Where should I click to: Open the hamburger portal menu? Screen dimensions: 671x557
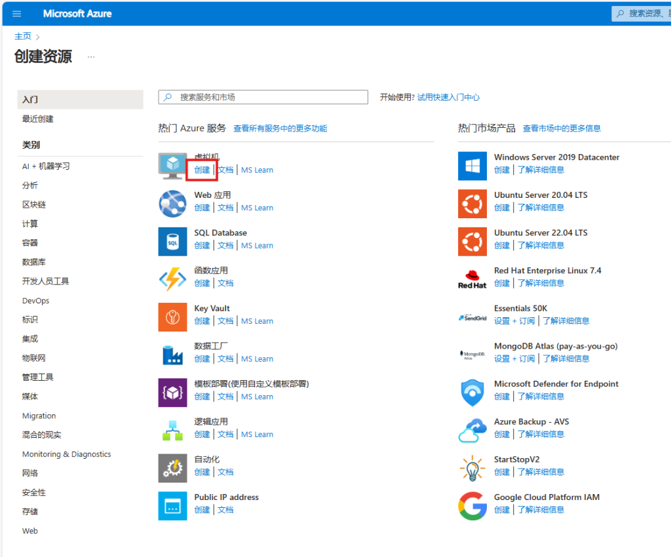[x=17, y=14]
